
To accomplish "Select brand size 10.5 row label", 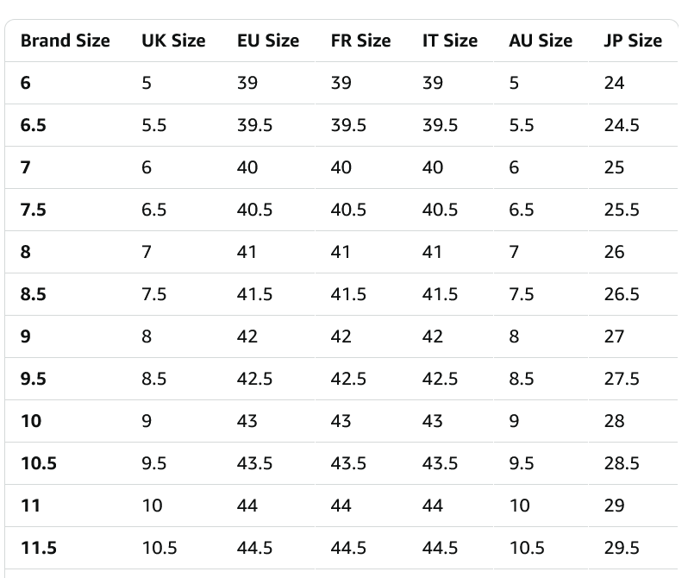I will click(39, 463).
